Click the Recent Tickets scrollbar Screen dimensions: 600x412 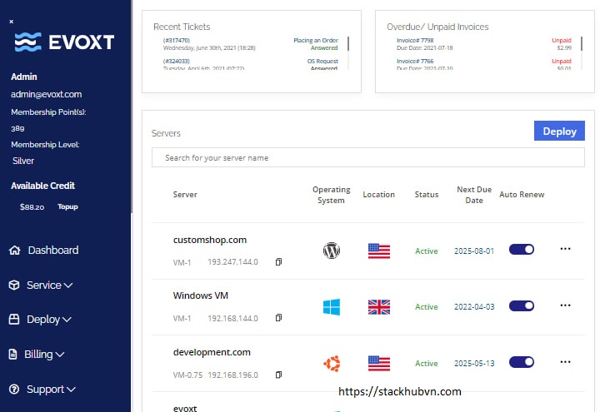[348, 44]
